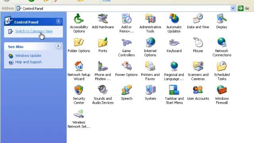
Task: Collapse the See Also sidebar section
Action: click(x=58, y=46)
